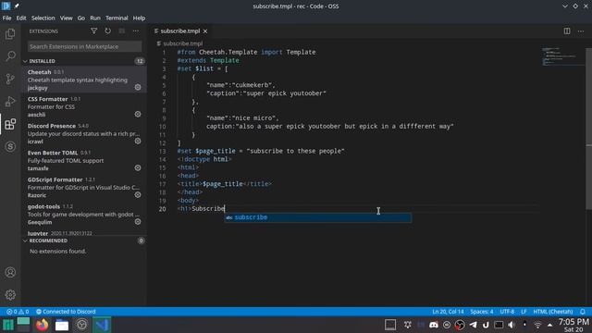This screenshot has width=592, height=333.
Task: Select the GDScript Formatter extension entry
Action: tap(84, 187)
